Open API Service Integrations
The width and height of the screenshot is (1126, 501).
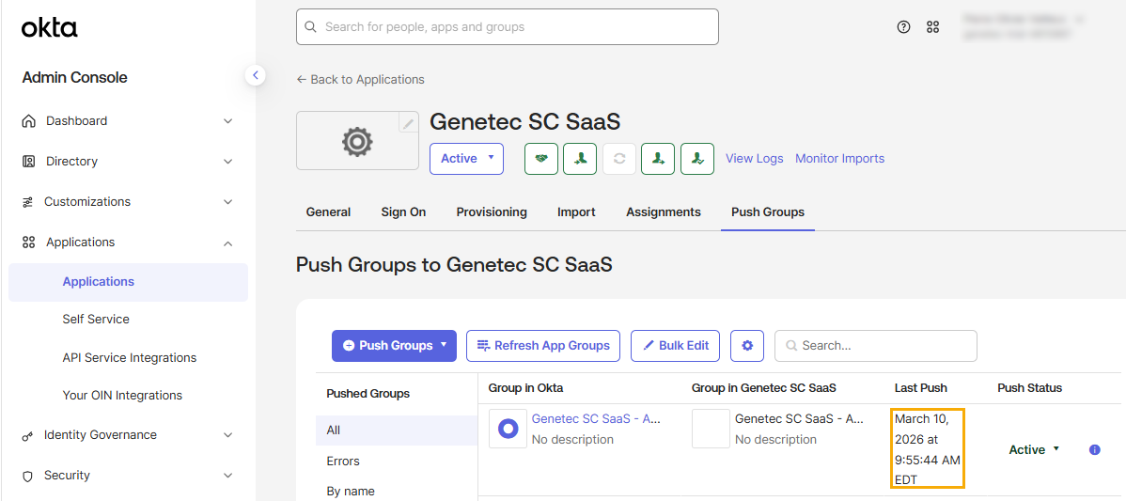tap(130, 357)
